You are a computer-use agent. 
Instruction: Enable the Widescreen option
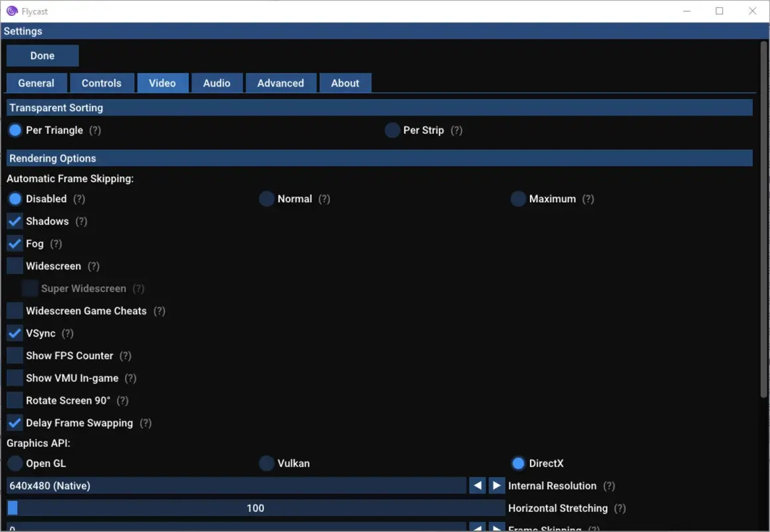point(14,265)
